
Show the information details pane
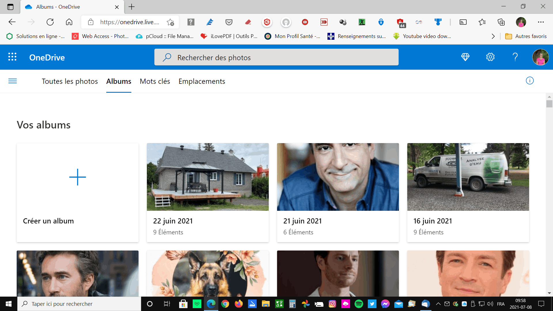pos(530,81)
